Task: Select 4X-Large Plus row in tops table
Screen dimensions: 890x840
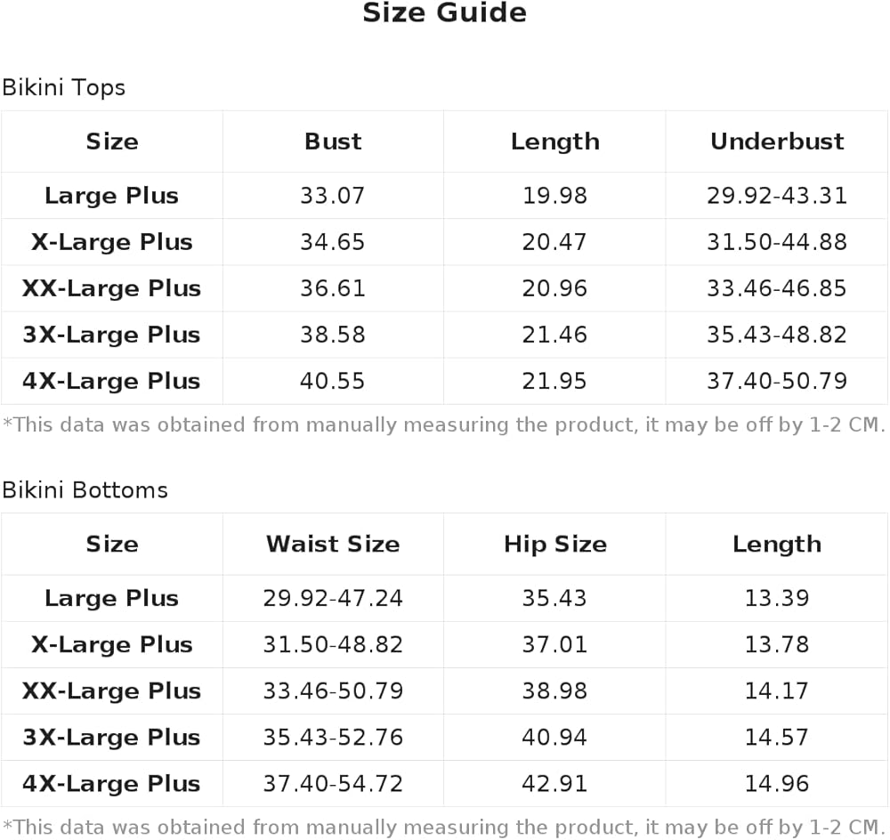Action: (444, 381)
